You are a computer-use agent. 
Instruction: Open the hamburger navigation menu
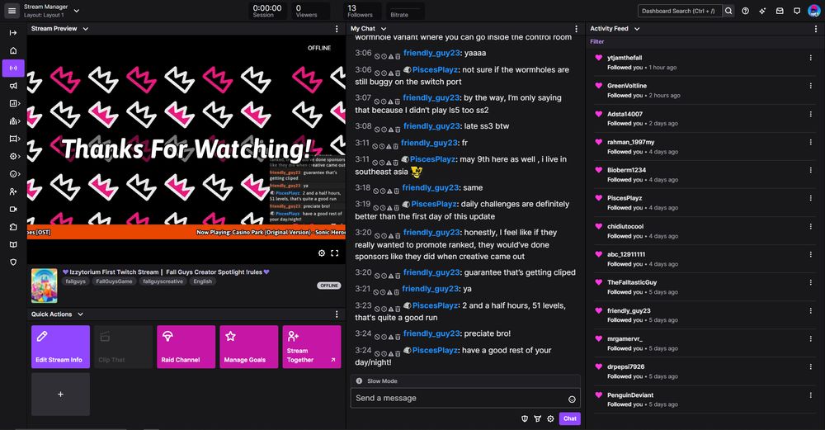[12, 11]
